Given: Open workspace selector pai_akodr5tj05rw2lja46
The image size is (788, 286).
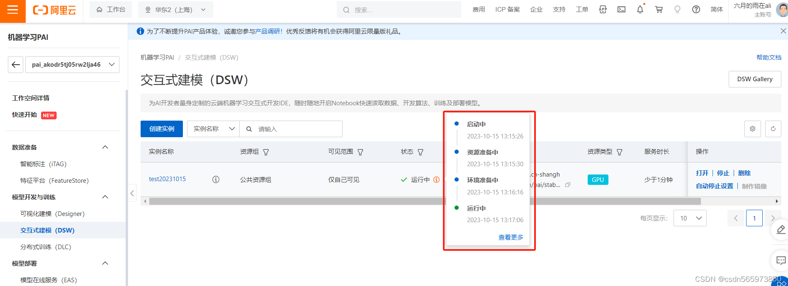Looking at the screenshot, I should coord(72,65).
